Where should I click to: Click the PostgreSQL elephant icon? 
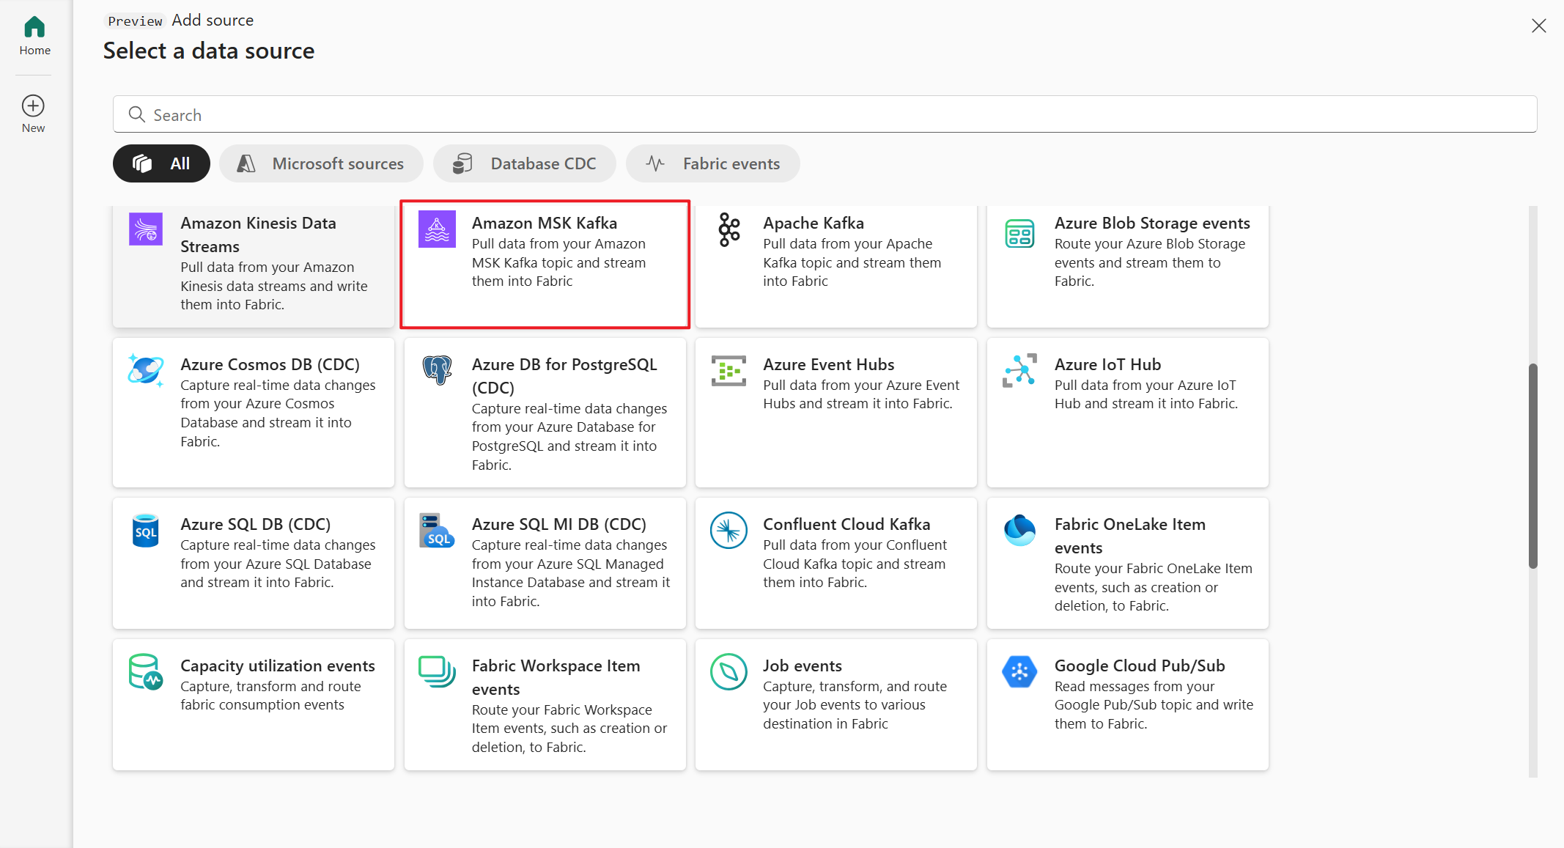click(x=437, y=370)
